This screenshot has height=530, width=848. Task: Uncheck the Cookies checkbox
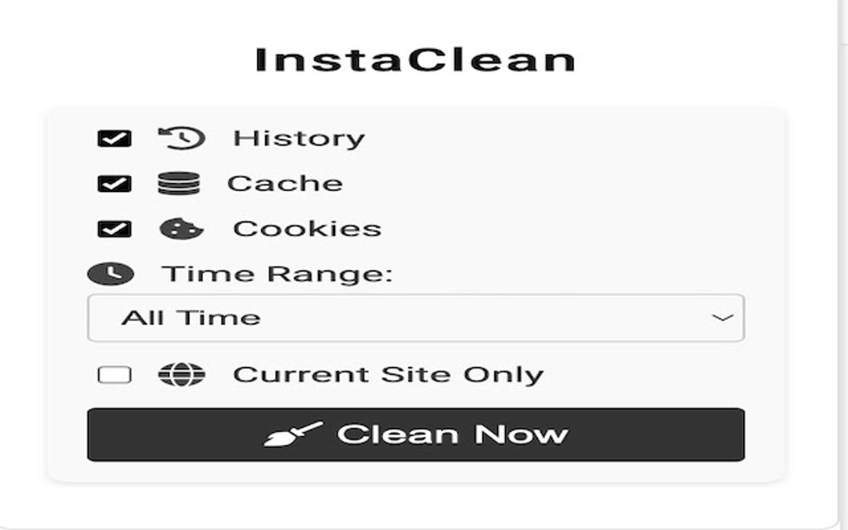click(114, 229)
